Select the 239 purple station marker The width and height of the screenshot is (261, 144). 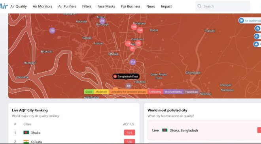click(x=52, y=30)
